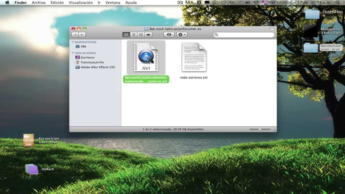Select the todo estrenos.txt file icon
The height and width of the screenshot is (194, 345).
tap(194, 57)
